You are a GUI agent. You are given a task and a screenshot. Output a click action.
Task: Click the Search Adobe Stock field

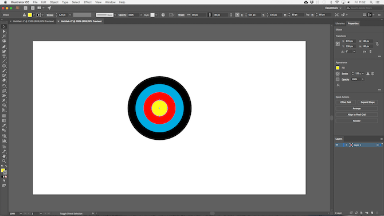click(x=364, y=8)
